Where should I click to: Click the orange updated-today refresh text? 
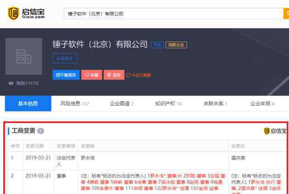(x=139, y=75)
